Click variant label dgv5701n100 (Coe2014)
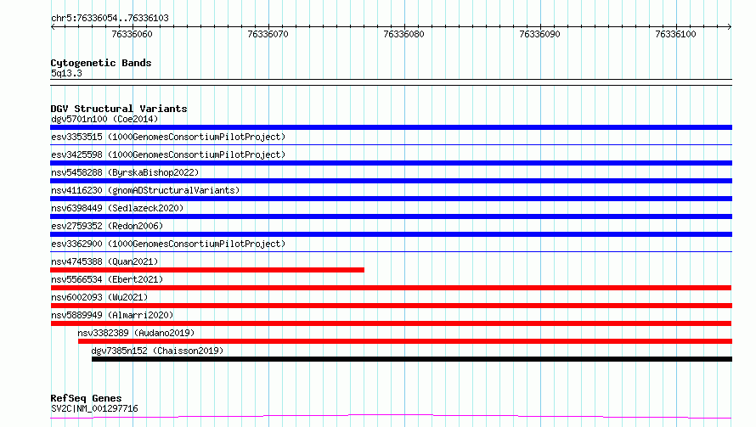756x427 pixels. [x=104, y=119]
